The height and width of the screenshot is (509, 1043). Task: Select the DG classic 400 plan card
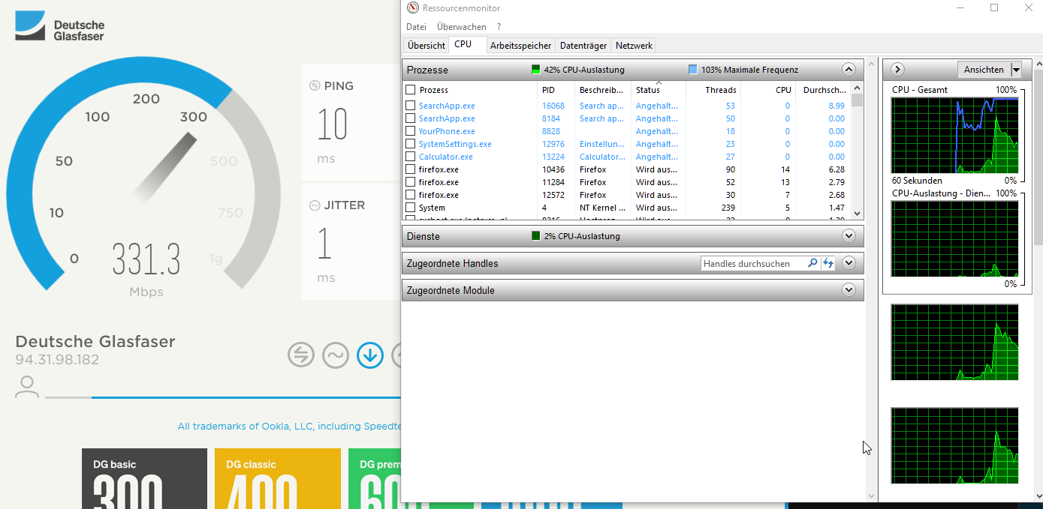click(x=277, y=478)
